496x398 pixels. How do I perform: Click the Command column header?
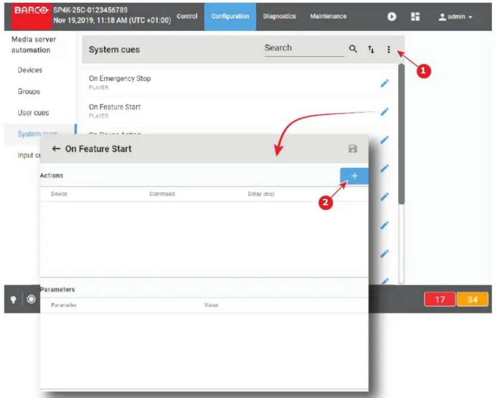pos(162,194)
